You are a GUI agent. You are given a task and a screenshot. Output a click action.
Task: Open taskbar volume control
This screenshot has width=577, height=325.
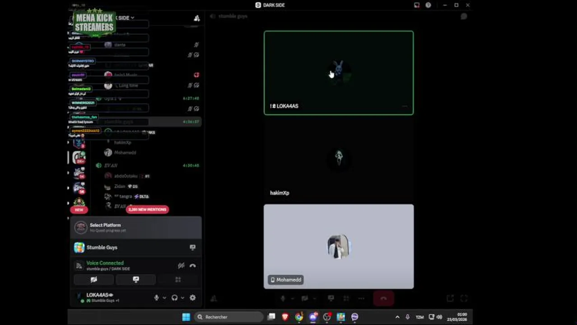click(439, 317)
